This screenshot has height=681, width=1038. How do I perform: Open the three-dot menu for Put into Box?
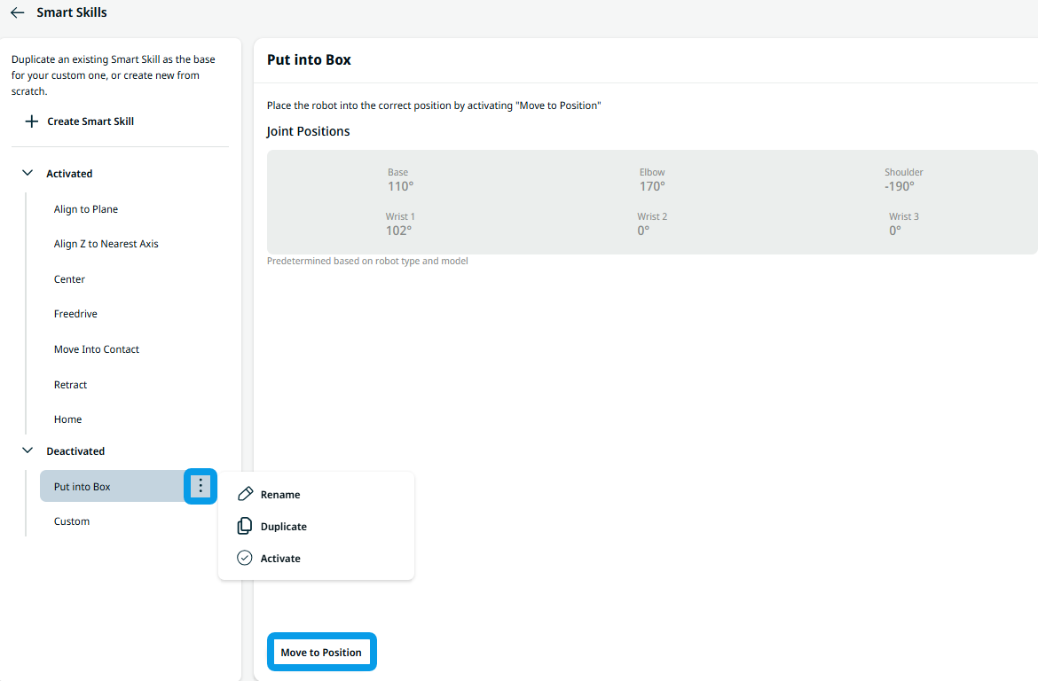201,486
